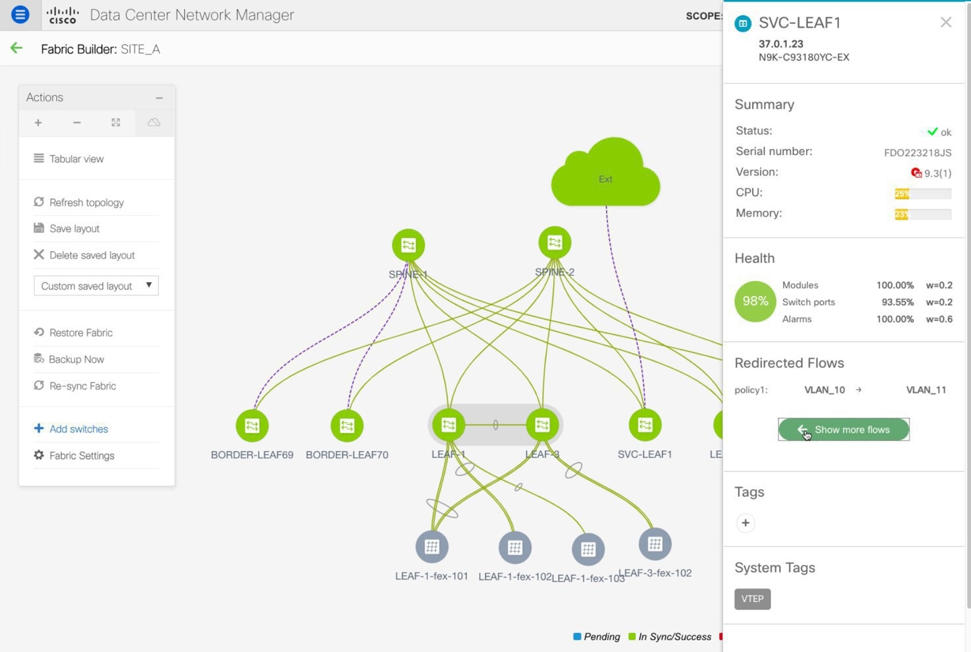This screenshot has width=971, height=652.
Task: Select the LEAF-1 switch node
Action: (x=449, y=425)
